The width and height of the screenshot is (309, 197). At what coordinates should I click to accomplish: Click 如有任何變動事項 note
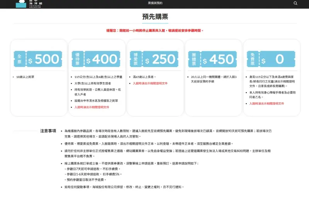[124, 187]
